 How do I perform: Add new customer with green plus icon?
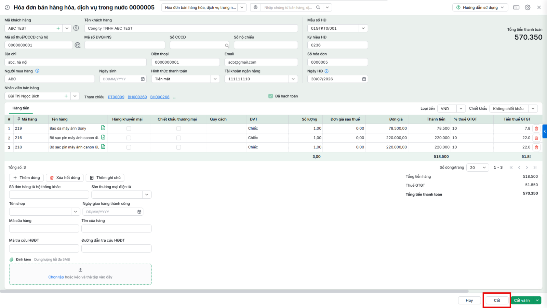click(58, 28)
